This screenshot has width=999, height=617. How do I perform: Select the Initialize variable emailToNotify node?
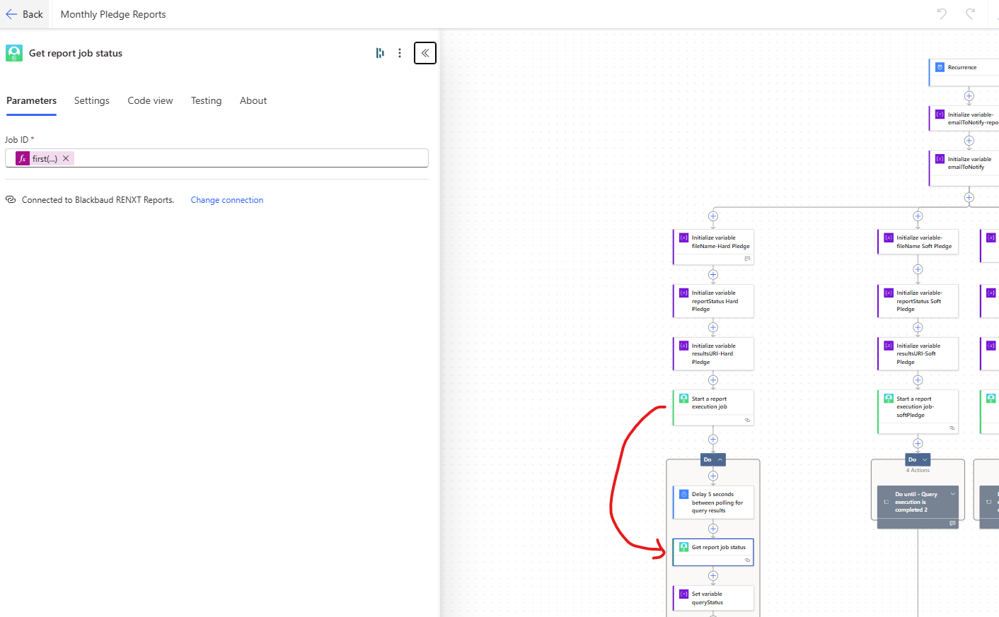[x=964, y=168]
